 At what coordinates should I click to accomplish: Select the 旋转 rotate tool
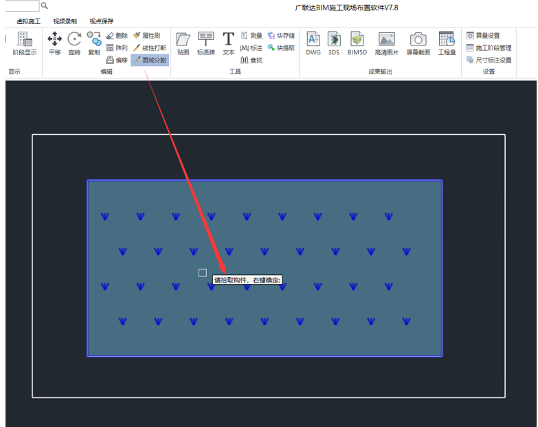[x=74, y=43]
